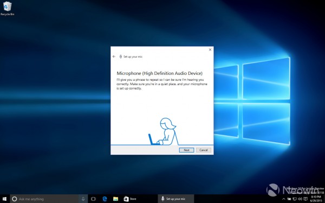Open the Action Center notifications icon
Viewport: 325px width, 203px height.
click(305, 199)
